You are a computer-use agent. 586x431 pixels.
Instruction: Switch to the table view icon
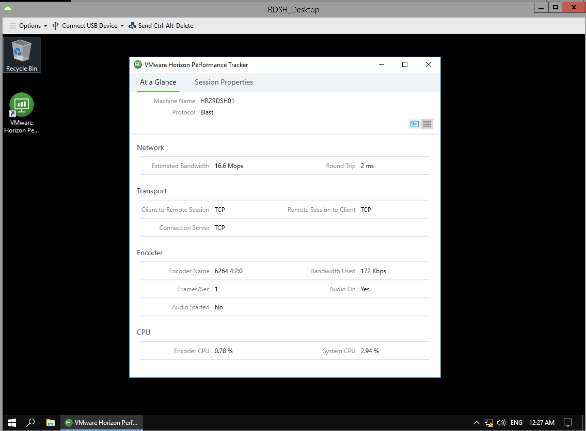pos(427,124)
